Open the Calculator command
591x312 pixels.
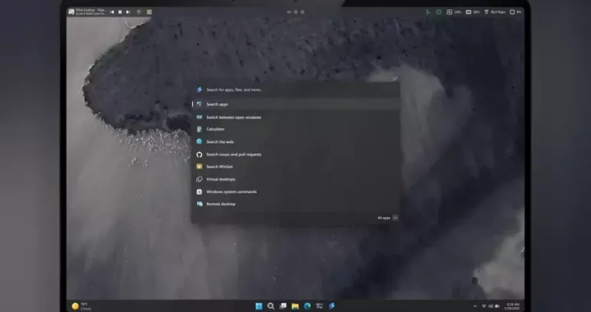point(295,129)
